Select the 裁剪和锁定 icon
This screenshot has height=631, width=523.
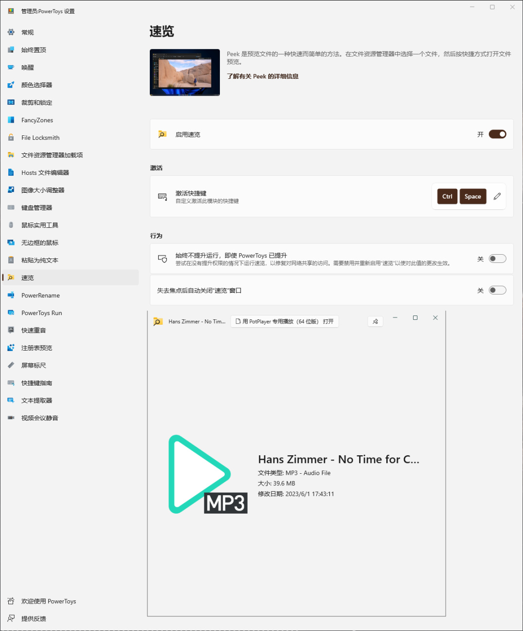(11, 102)
